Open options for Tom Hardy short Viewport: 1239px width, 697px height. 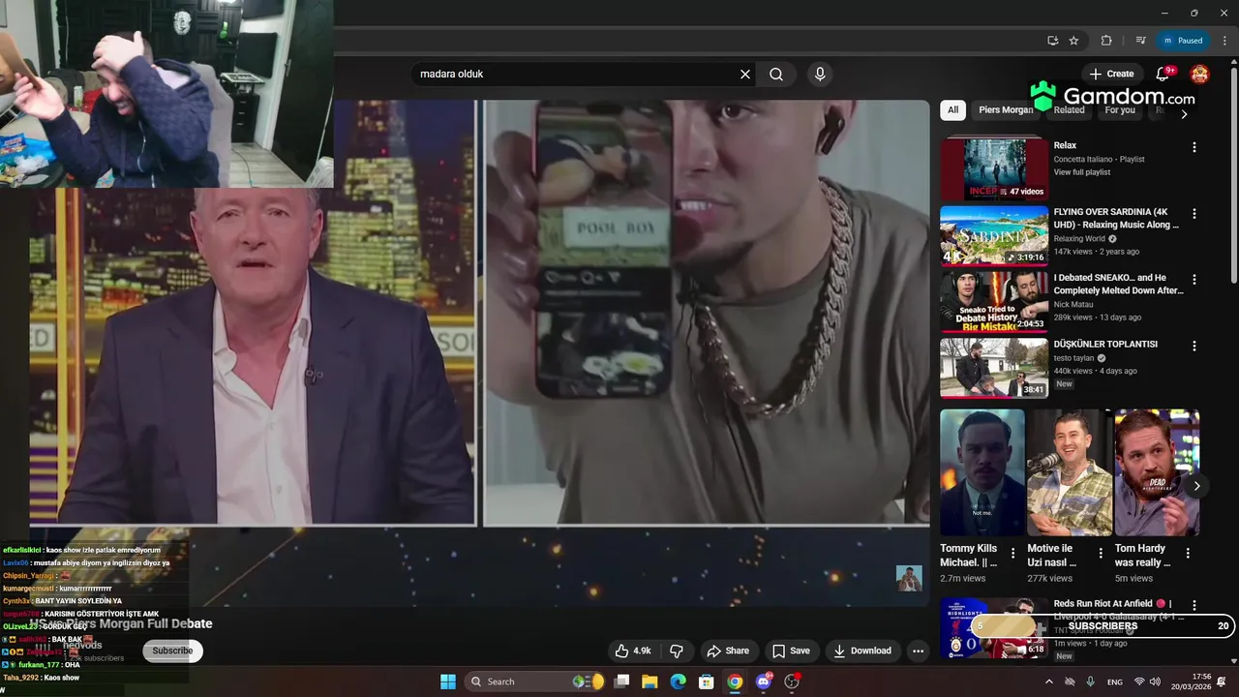1188,554
